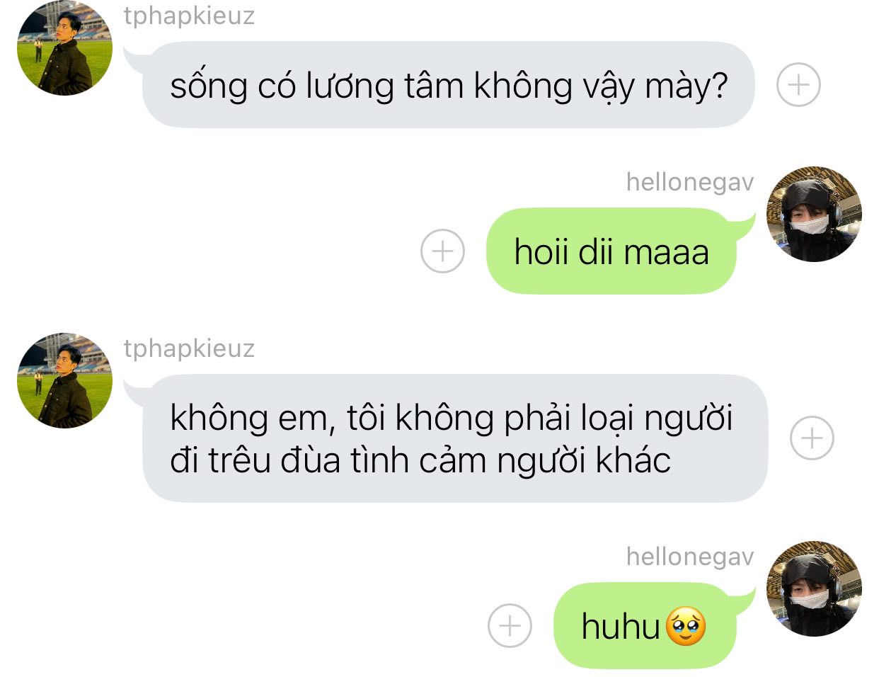Viewport: 879px width, 677px height.
Task: View hellonegav's avatar beside the "huhu" message
Action: point(815,588)
